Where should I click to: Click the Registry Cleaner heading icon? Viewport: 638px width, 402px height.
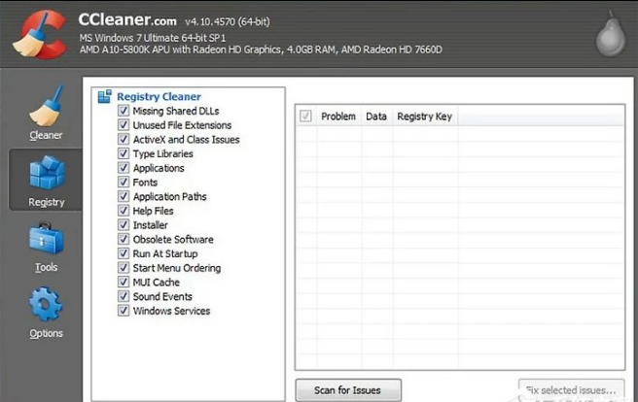pos(105,97)
